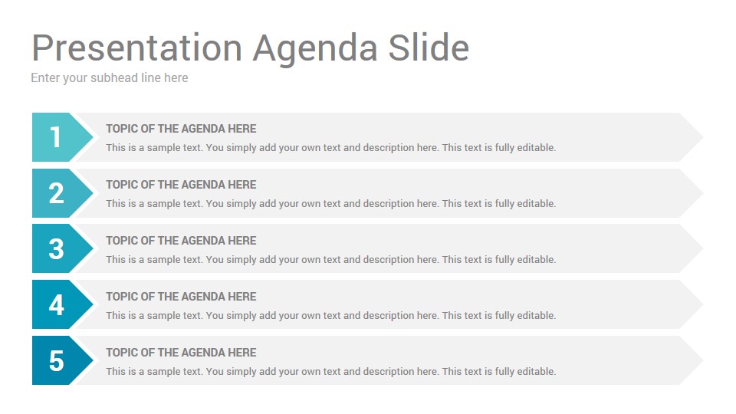Select the number 4 arrow badge
Screen dimensions: 736x414
tap(62, 304)
